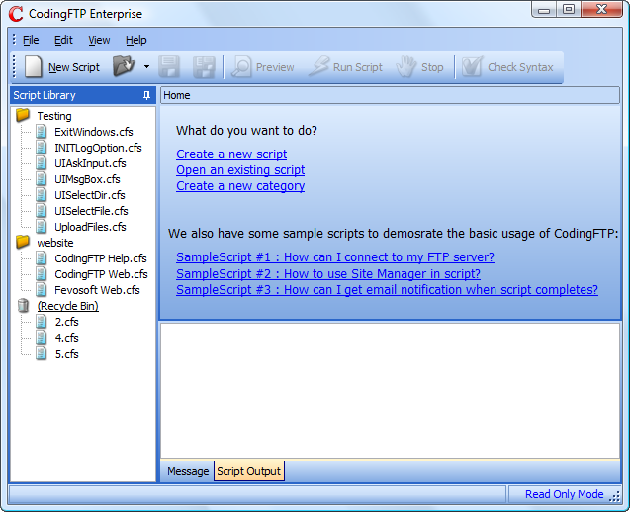Select the website folder icon
This screenshot has height=512, width=630.
23,242
